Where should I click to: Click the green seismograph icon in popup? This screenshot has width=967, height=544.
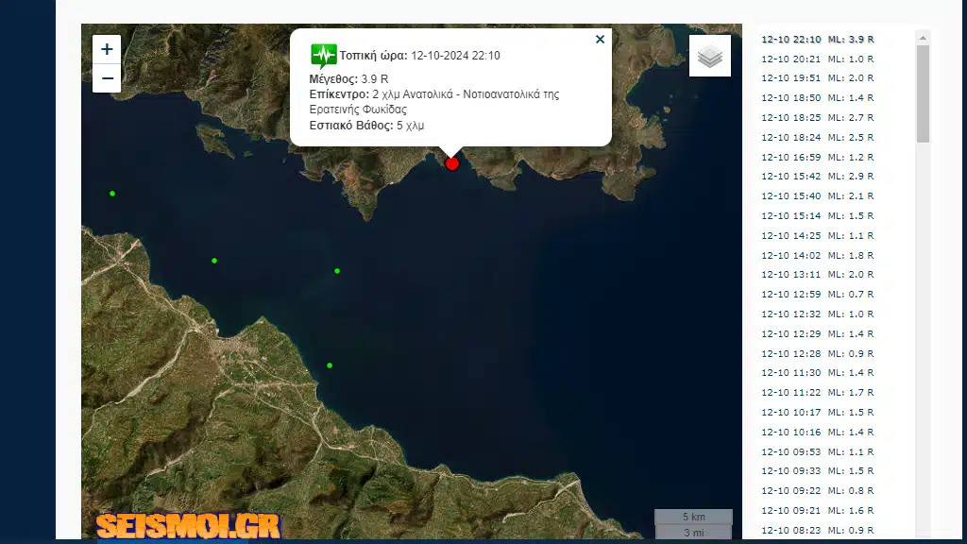(x=323, y=56)
